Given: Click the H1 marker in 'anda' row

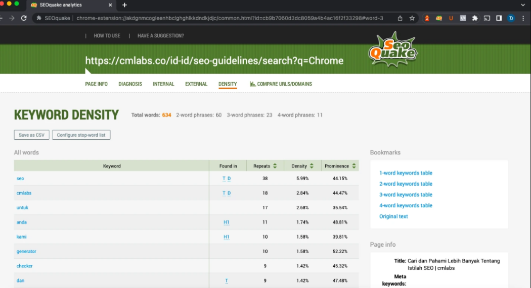Looking at the screenshot, I should coord(226,222).
